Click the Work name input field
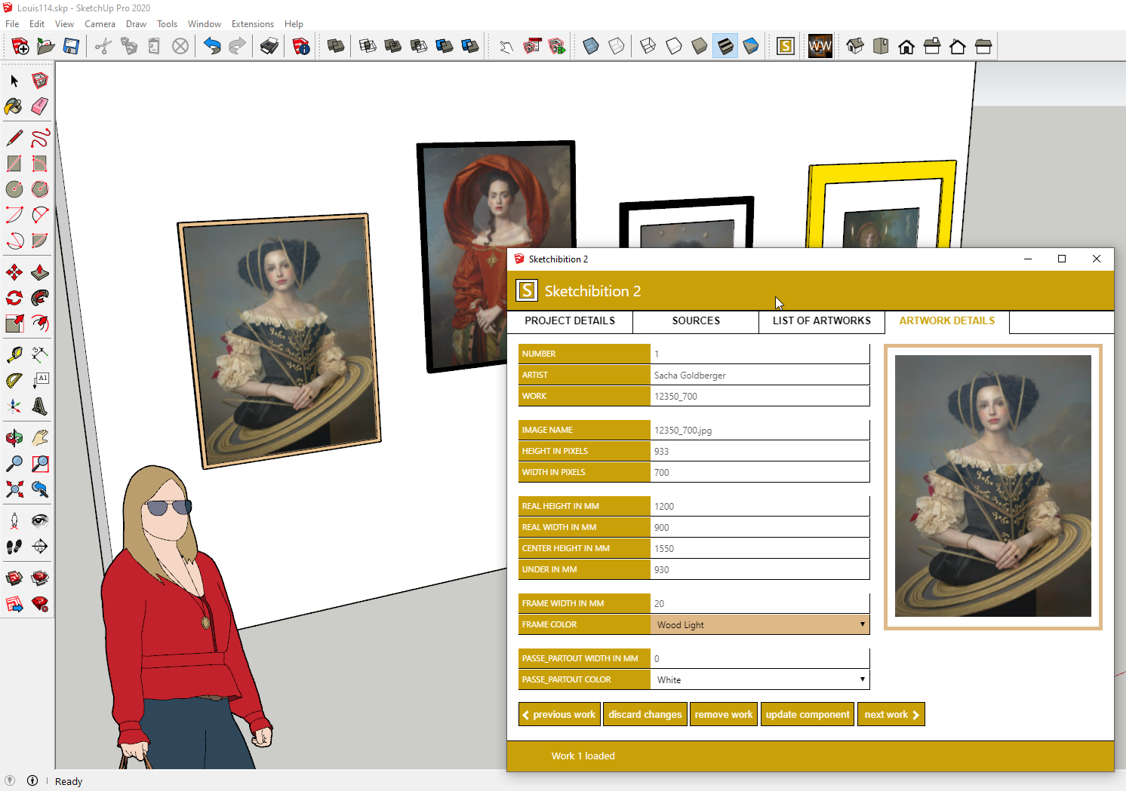The image size is (1126, 791). (x=760, y=396)
